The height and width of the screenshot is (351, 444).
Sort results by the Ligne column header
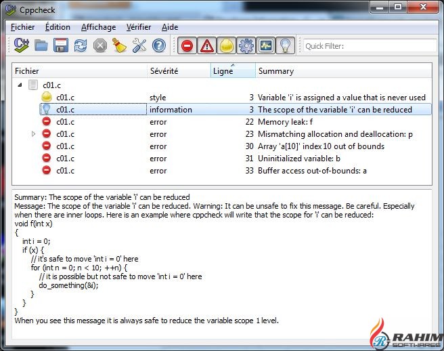coord(233,71)
